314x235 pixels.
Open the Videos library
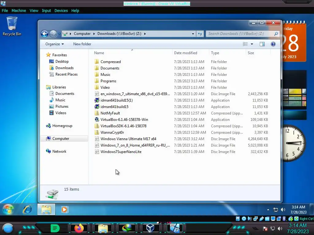coord(61,113)
